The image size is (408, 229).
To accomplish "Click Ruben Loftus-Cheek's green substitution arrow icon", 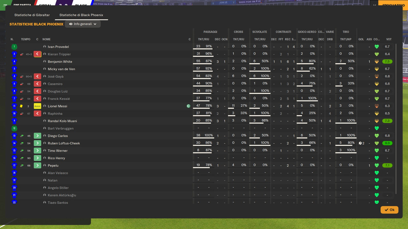I will [x=37, y=143].
